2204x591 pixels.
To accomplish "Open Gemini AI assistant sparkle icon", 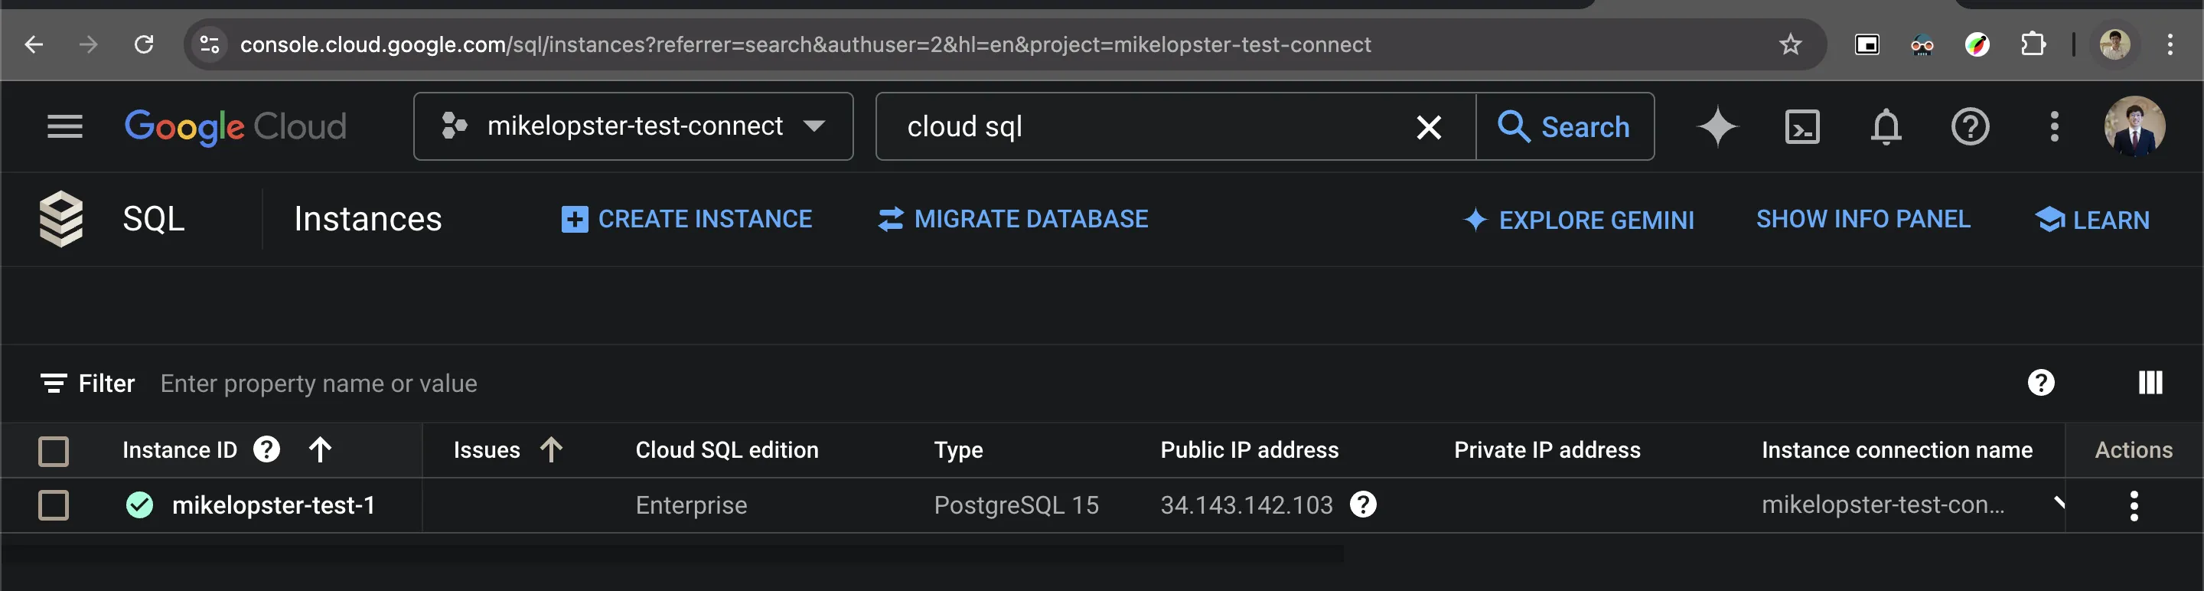I will coord(1717,126).
